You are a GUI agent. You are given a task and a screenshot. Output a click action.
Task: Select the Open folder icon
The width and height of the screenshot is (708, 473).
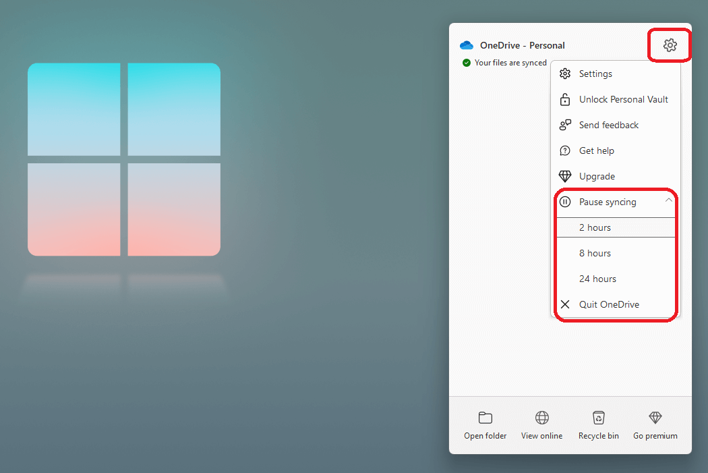click(485, 418)
